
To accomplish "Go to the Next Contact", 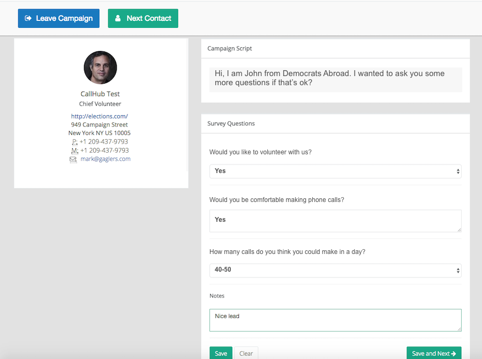I will (x=143, y=18).
